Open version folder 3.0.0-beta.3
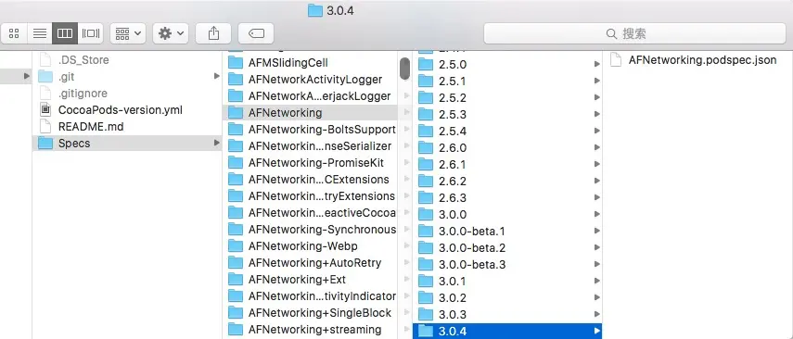The image size is (793, 339). tap(507, 265)
